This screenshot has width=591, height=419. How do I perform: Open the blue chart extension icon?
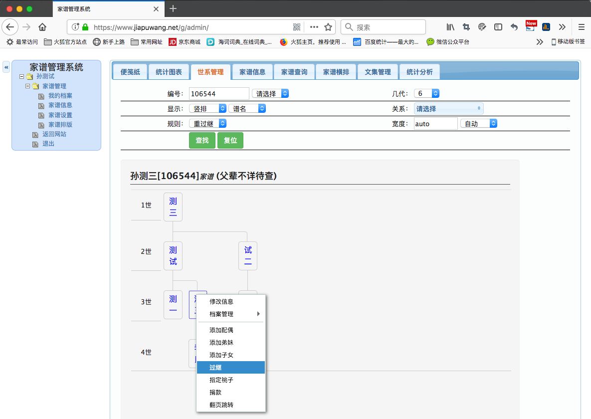pos(546,27)
